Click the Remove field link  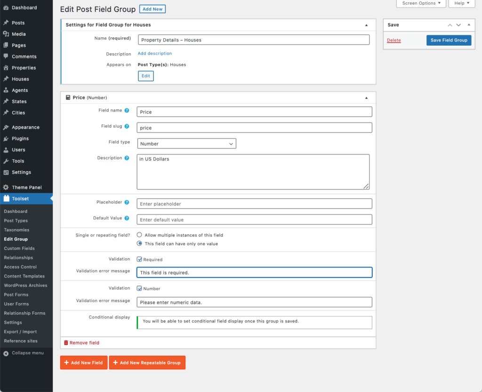[81, 343]
